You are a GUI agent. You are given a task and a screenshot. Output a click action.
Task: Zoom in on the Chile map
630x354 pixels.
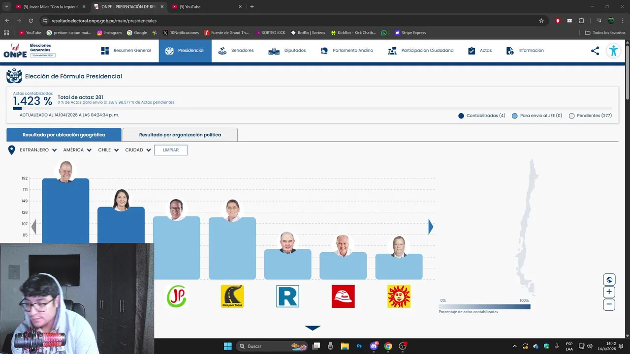click(609, 292)
